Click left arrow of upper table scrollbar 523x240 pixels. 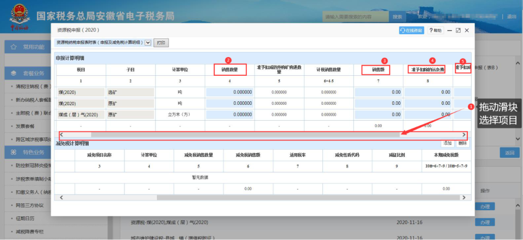pos(62,135)
